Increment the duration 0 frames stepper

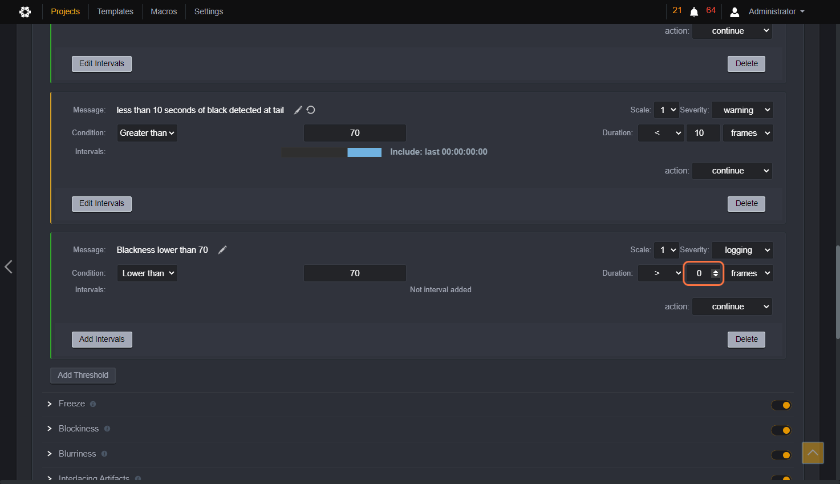point(715,271)
